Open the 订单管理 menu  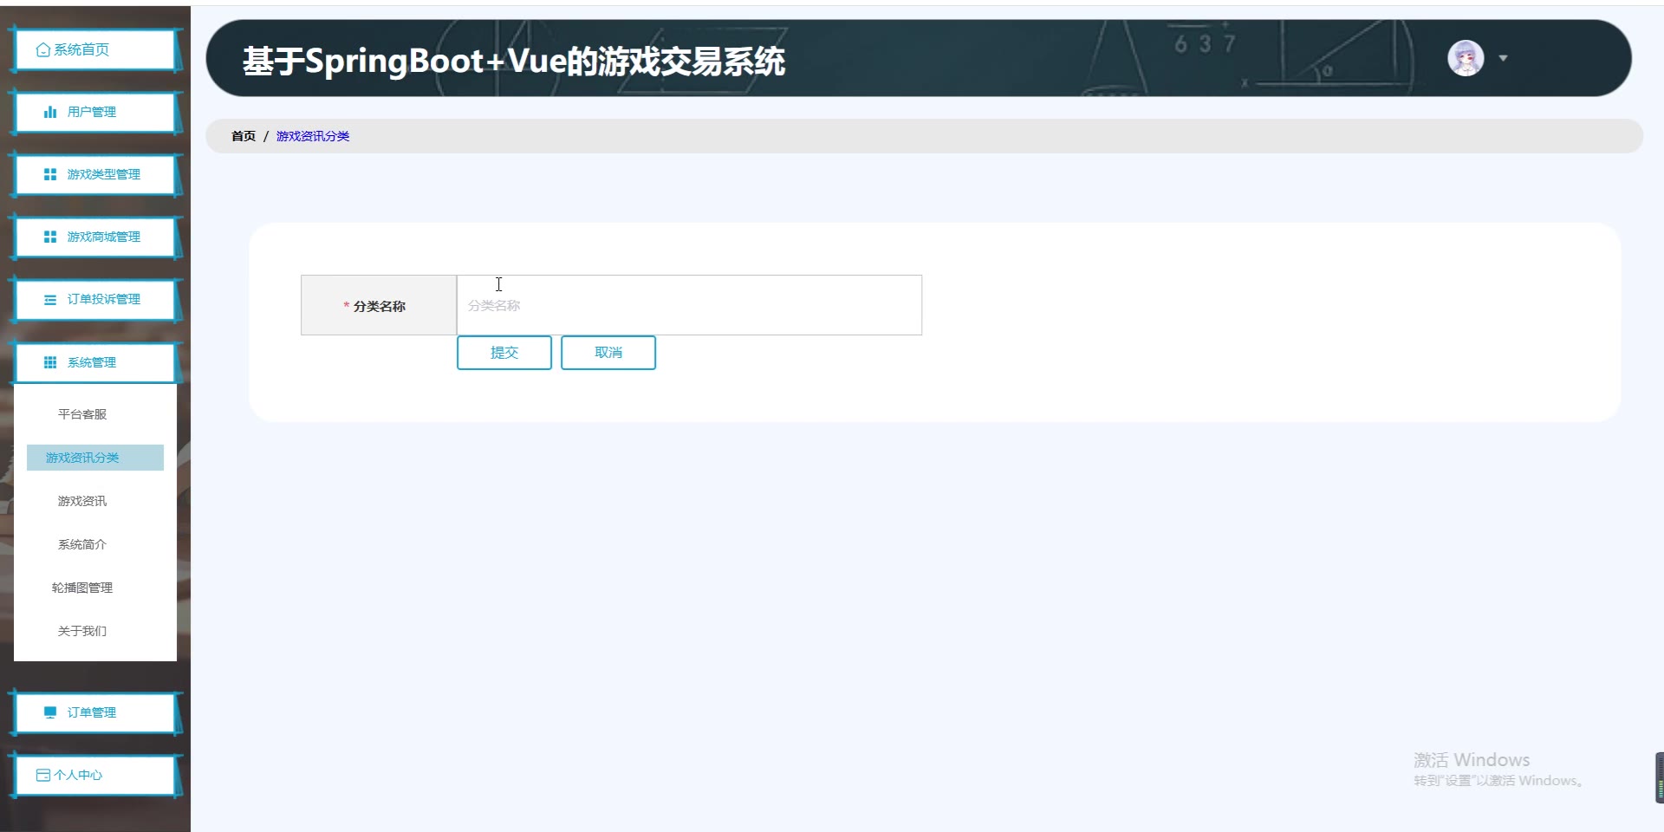(95, 712)
